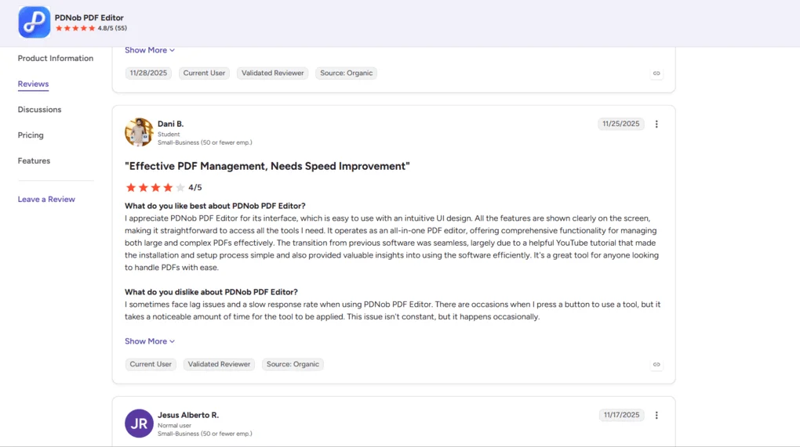The width and height of the screenshot is (800, 447).
Task: Click the PDNob PDF Editor logo icon
Action: pos(35,22)
